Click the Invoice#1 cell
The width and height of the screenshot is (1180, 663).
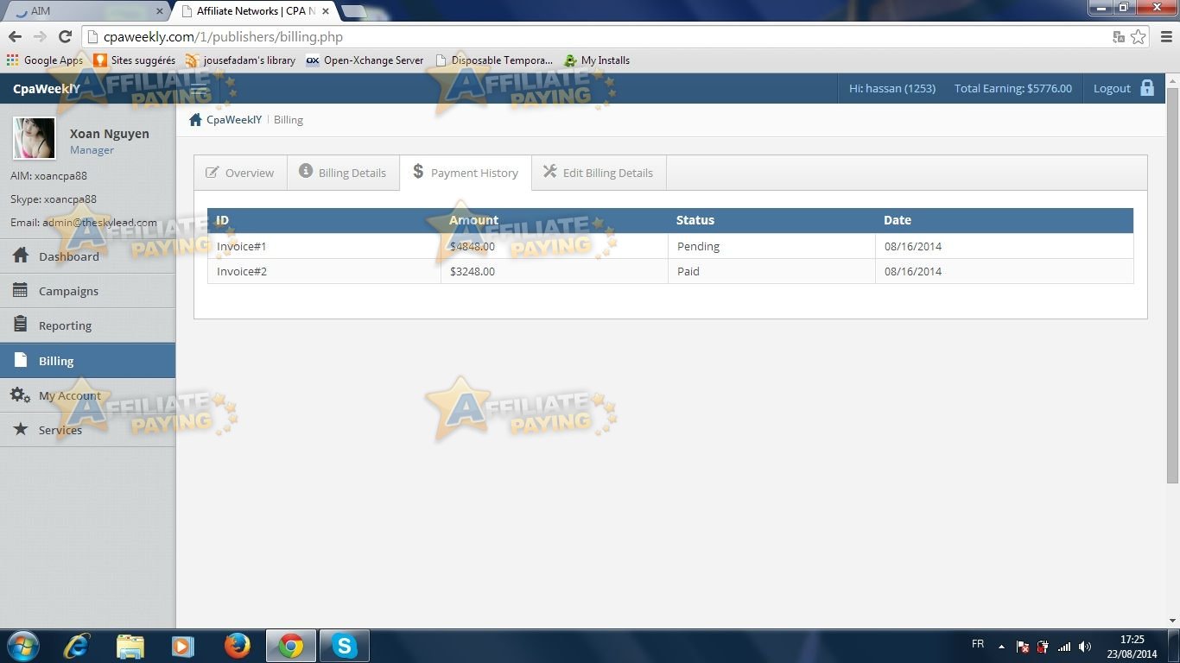[x=324, y=246]
